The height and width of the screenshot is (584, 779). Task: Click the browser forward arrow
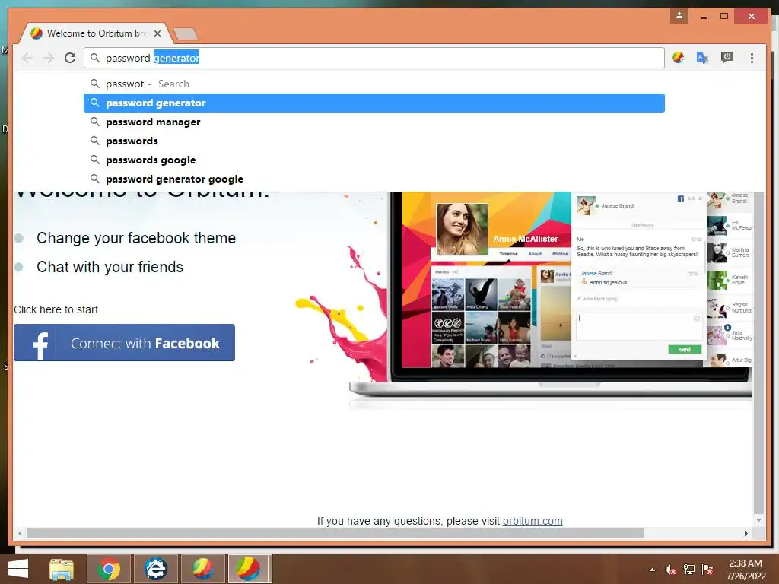point(48,58)
